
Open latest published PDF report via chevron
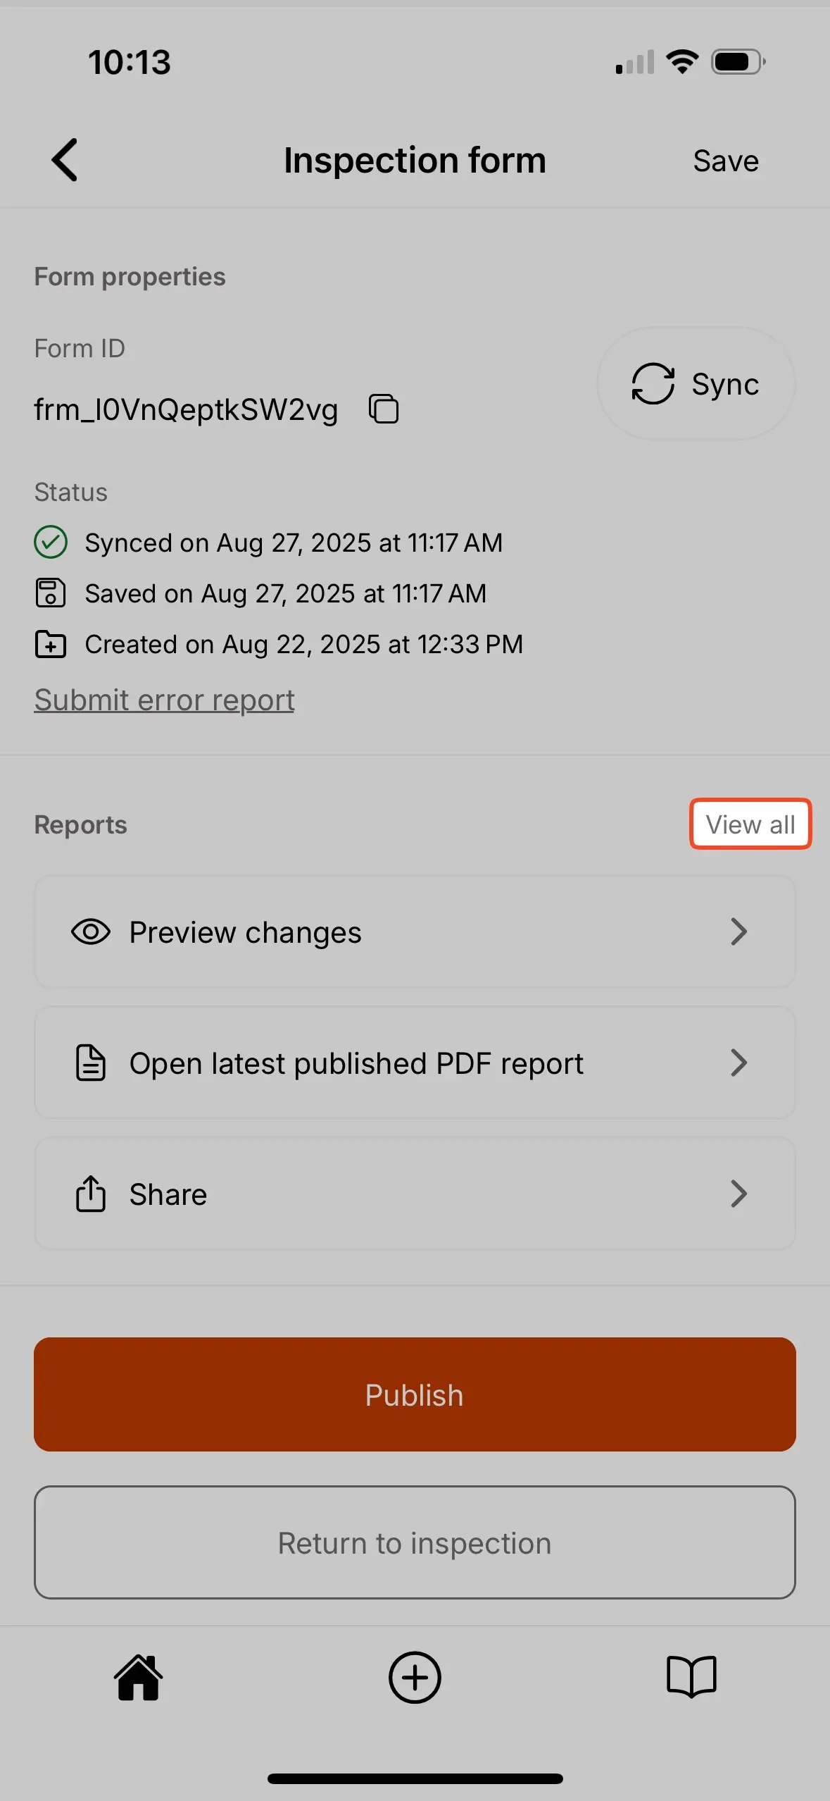tap(739, 1063)
